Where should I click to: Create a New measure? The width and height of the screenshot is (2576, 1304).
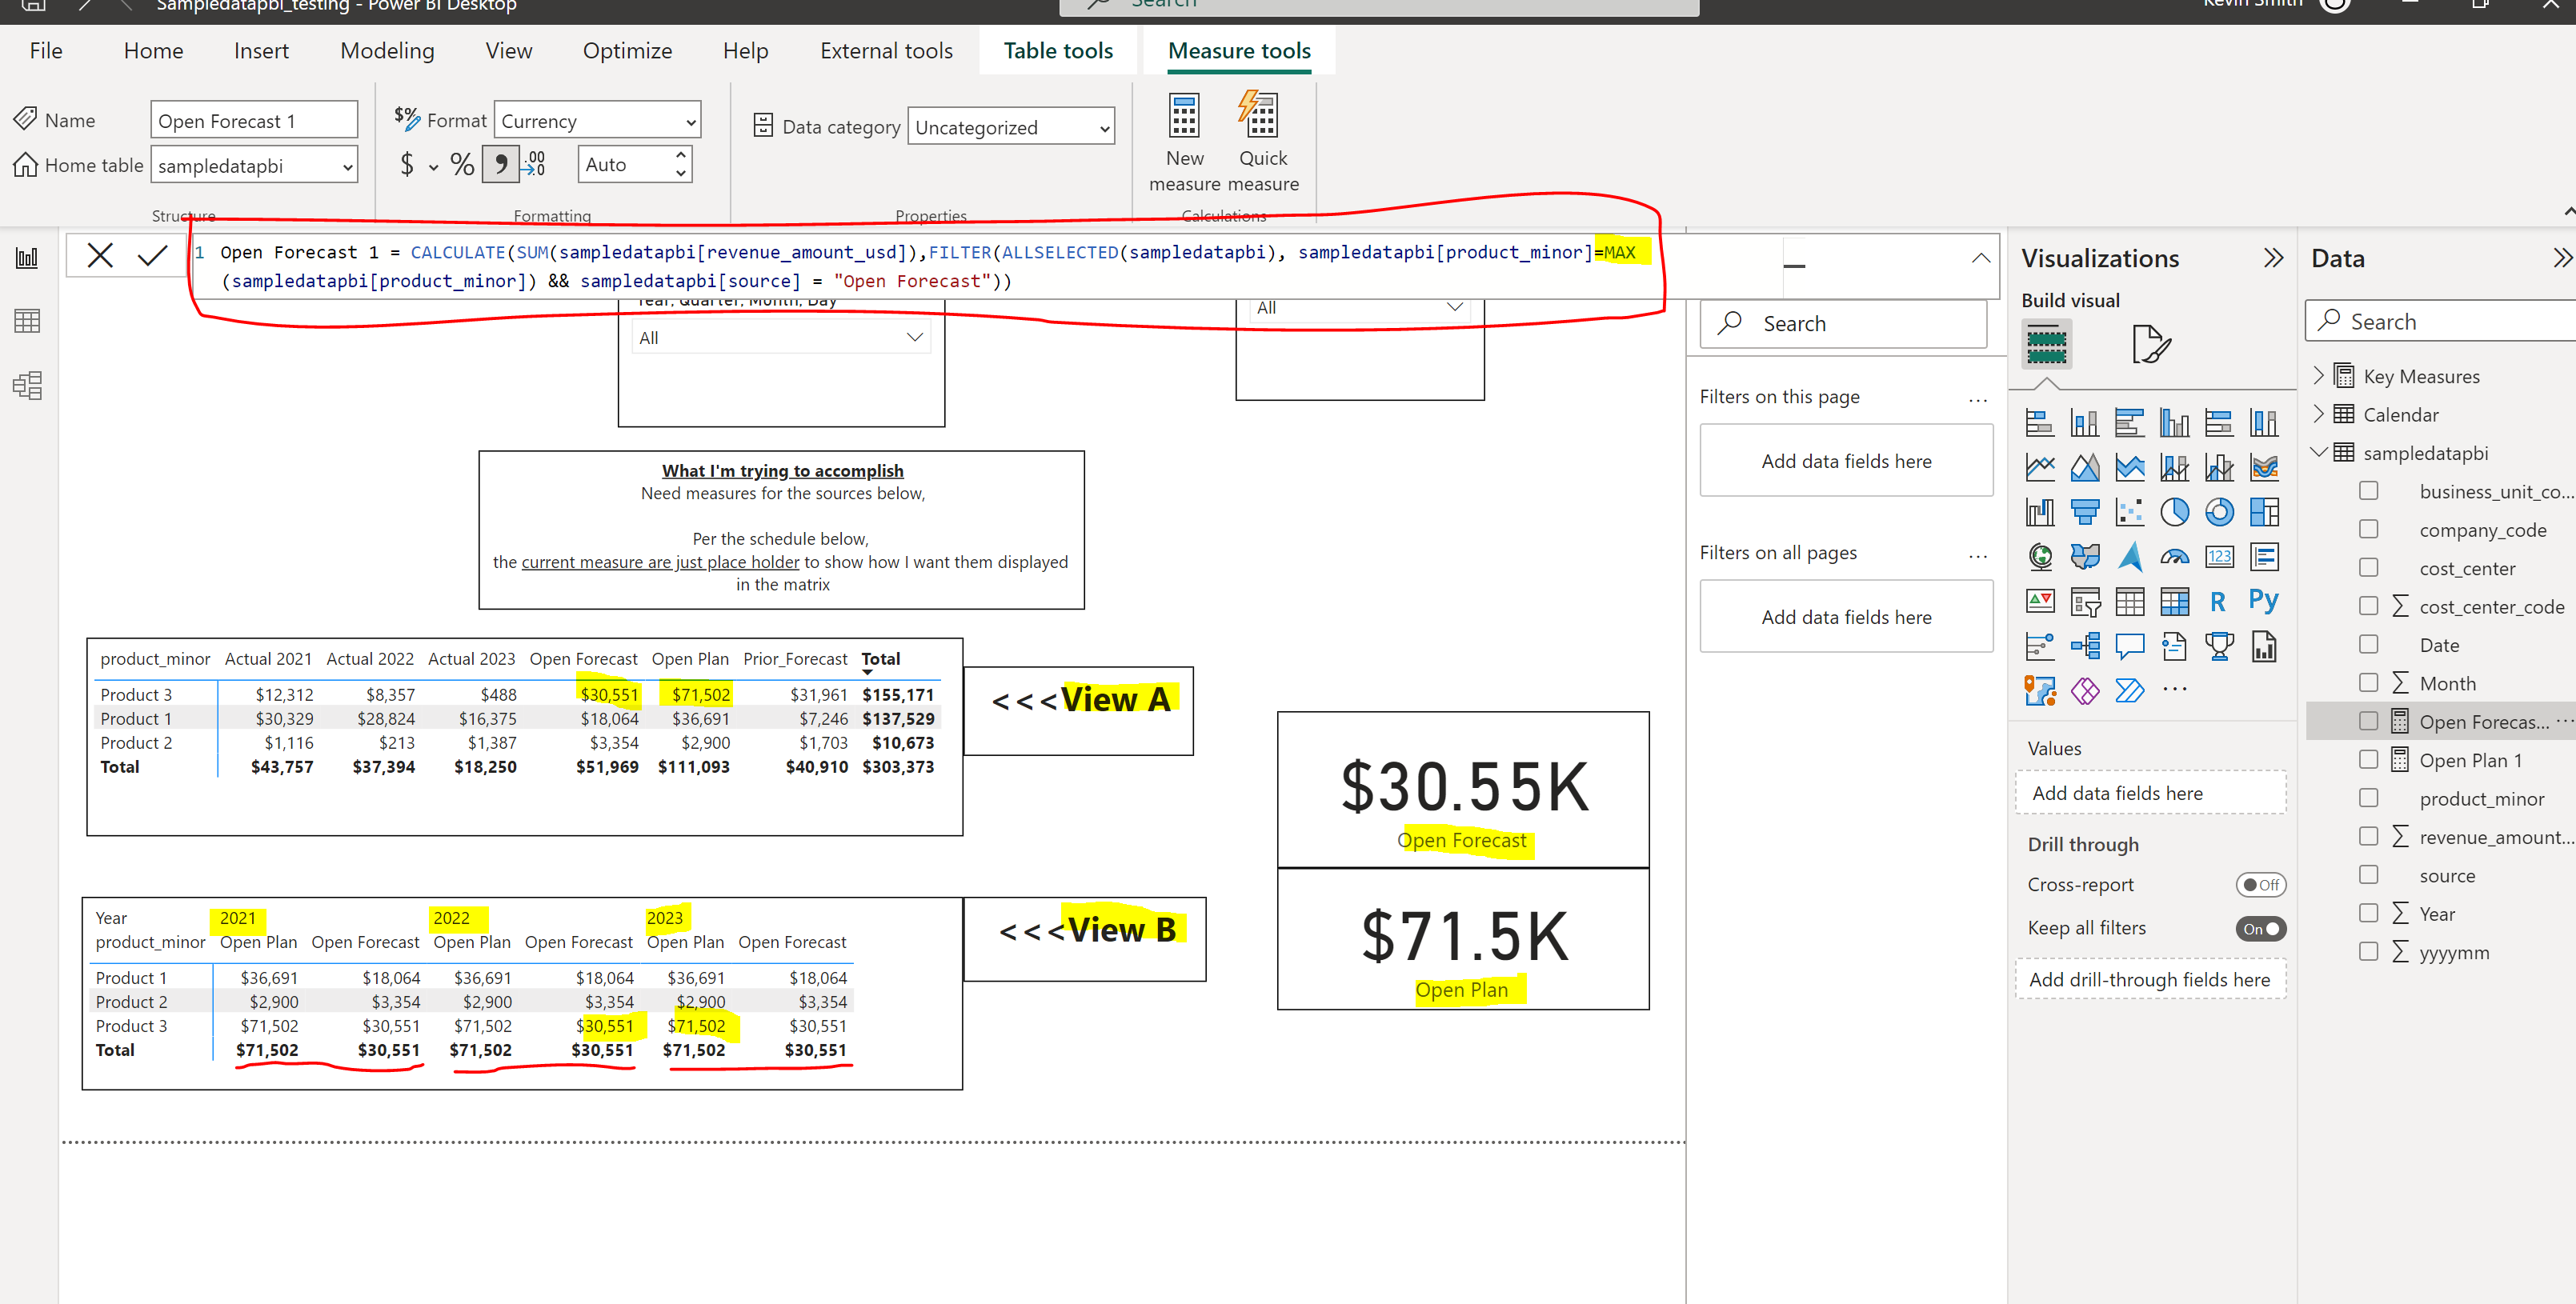1184,142
